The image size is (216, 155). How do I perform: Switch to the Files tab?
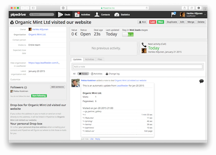pos(100,59)
